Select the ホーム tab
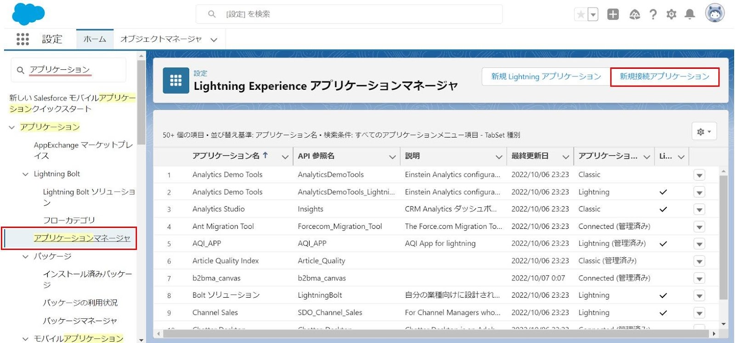 [x=95, y=39]
